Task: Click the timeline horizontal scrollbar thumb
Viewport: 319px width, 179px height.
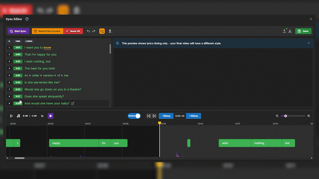Action: [20, 158]
